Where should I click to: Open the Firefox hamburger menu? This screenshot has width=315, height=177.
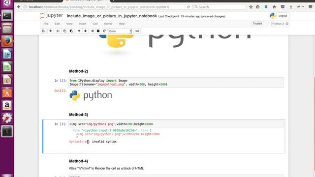pos(311,7)
